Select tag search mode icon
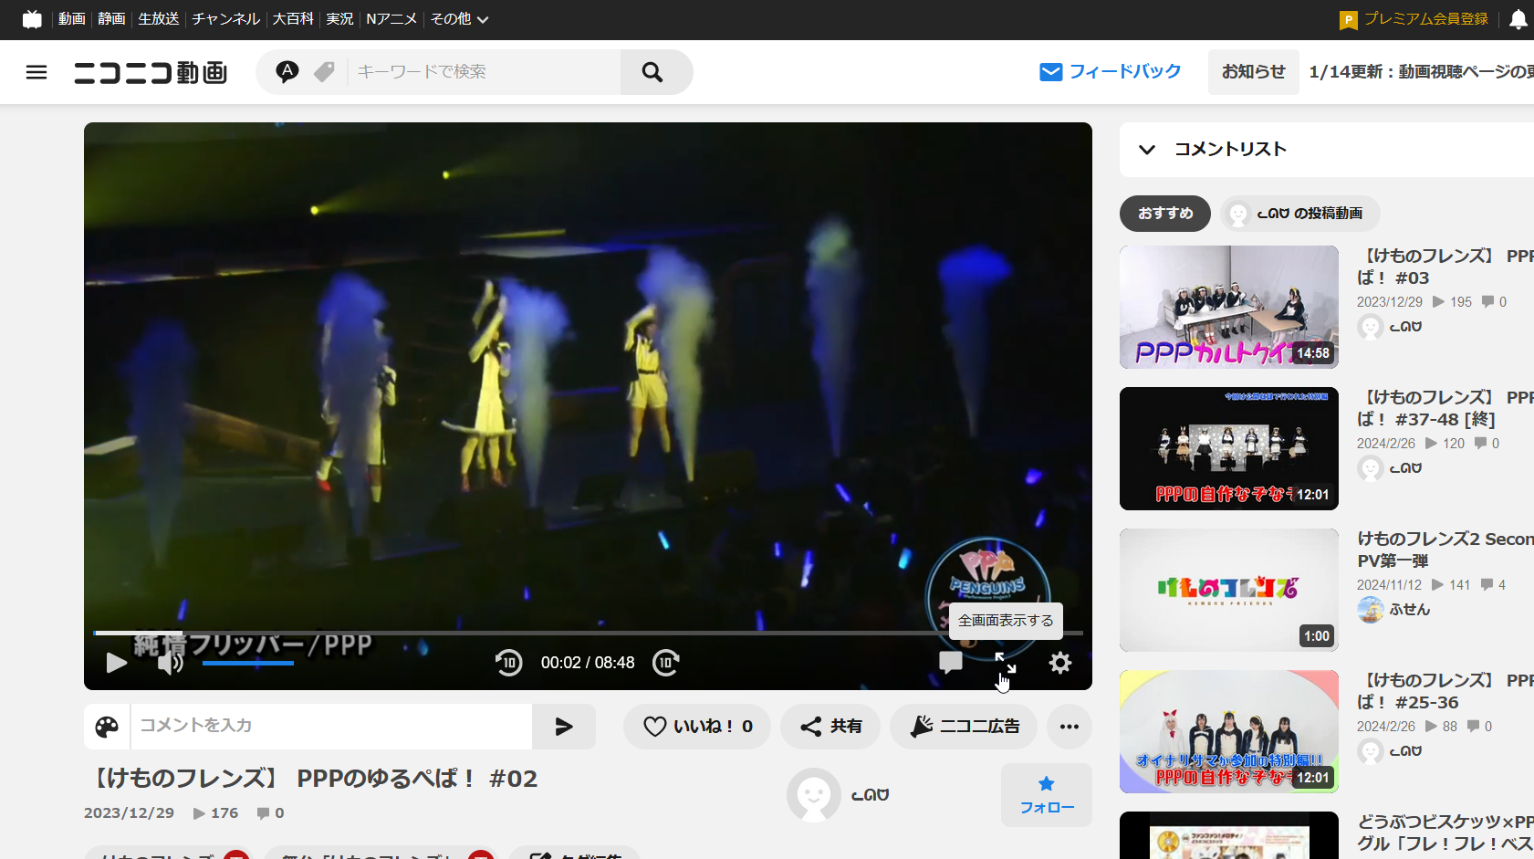This screenshot has height=859, width=1534. point(324,71)
